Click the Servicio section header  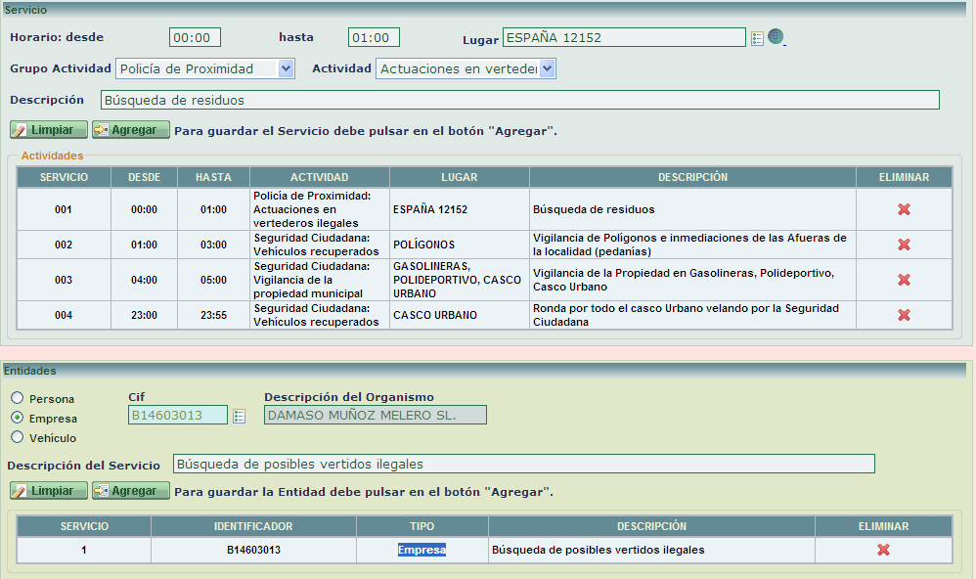pos(29,8)
